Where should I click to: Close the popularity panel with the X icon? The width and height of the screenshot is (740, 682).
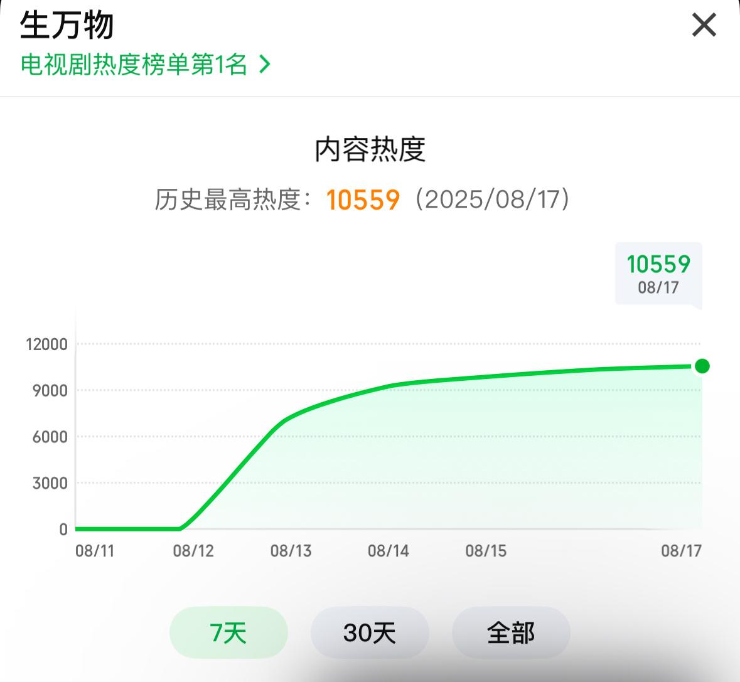(704, 25)
